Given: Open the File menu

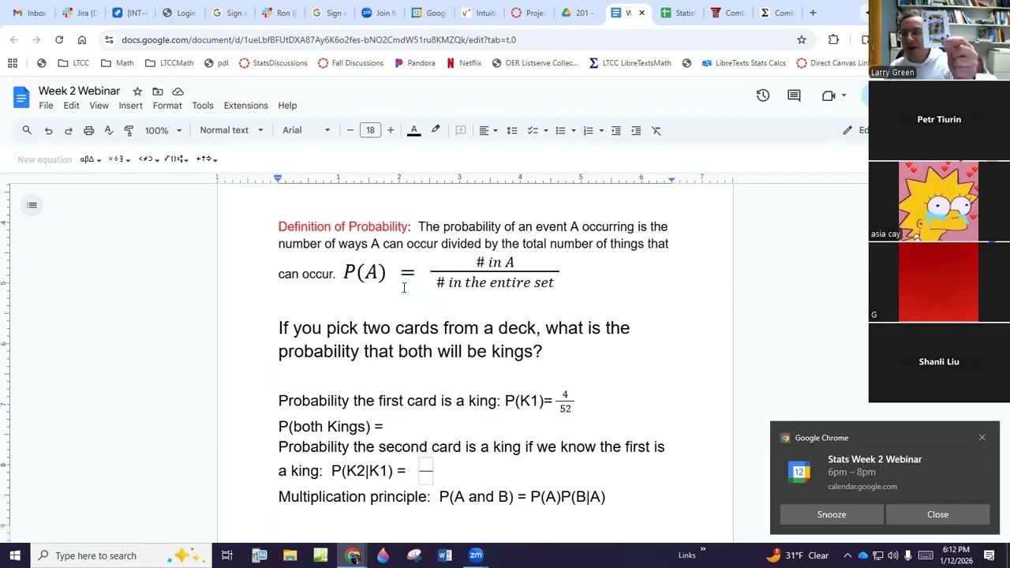Looking at the screenshot, I should click(x=46, y=106).
